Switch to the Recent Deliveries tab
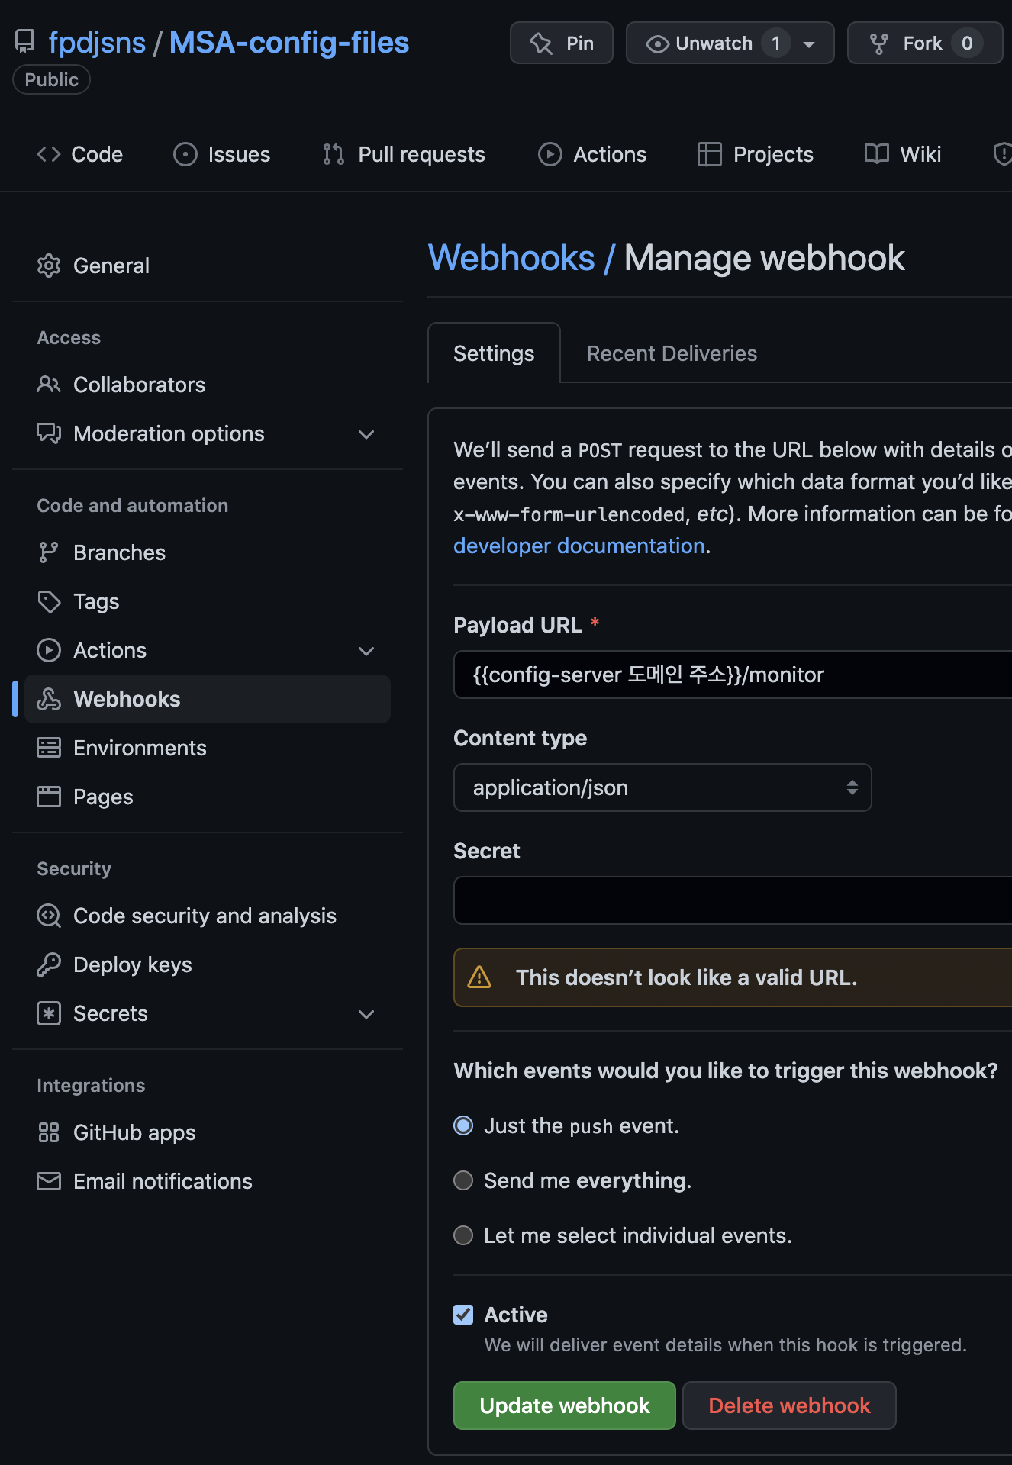Image resolution: width=1012 pixels, height=1465 pixels. [672, 353]
